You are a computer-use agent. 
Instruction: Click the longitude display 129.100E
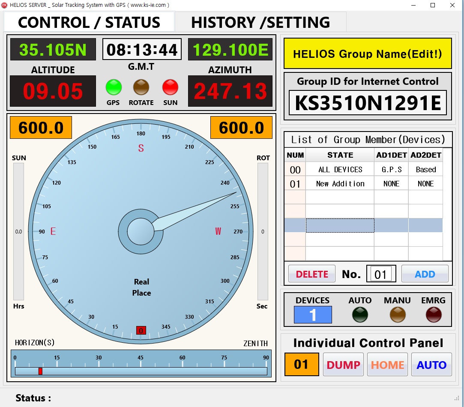230,49
